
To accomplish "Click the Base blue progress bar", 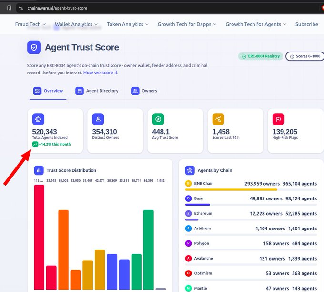I will click(198, 205).
